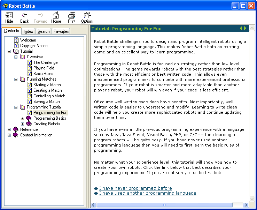The height and width of the screenshot is (210, 257).
Task: Expand the Reference book node
Action: tap(9, 129)
